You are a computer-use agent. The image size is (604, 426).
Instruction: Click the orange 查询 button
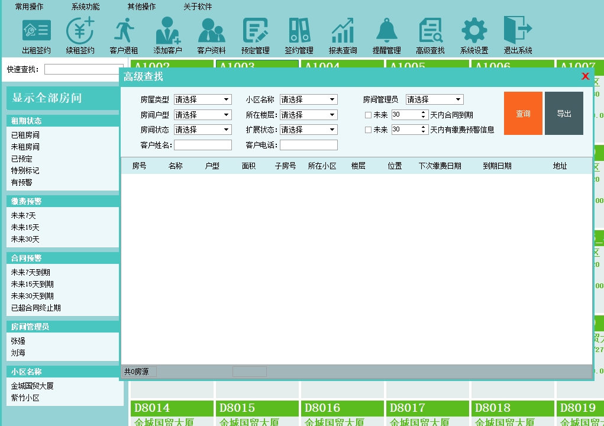[x=523, y=114]
